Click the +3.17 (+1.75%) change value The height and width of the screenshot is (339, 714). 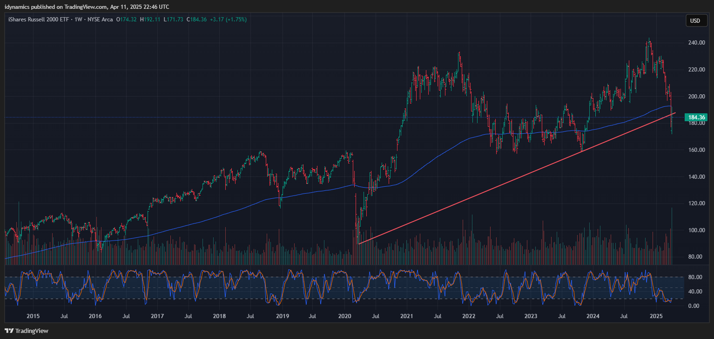point(228,20)
